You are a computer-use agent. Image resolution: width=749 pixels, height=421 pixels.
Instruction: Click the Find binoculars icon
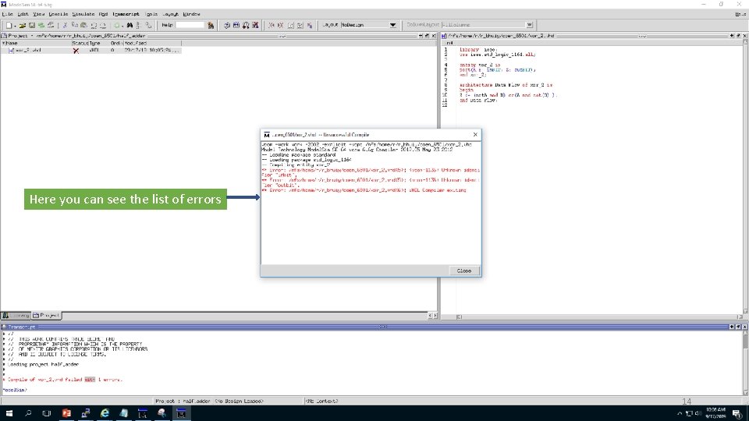pos(130,25)
